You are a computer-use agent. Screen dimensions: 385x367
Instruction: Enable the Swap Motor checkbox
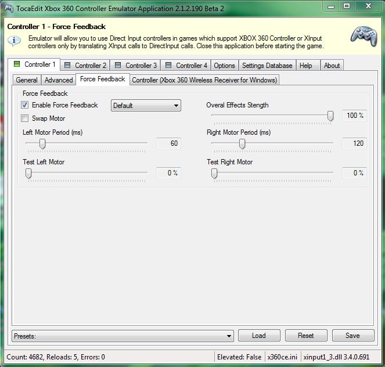pos(24,118)
